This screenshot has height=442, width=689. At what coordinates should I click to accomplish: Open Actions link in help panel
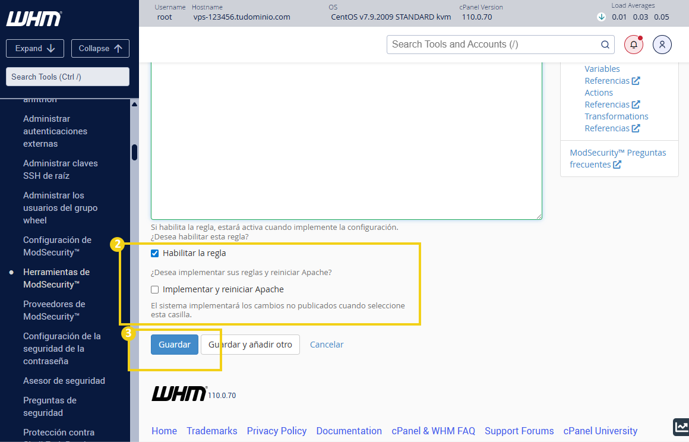click(x=599, y=93)
